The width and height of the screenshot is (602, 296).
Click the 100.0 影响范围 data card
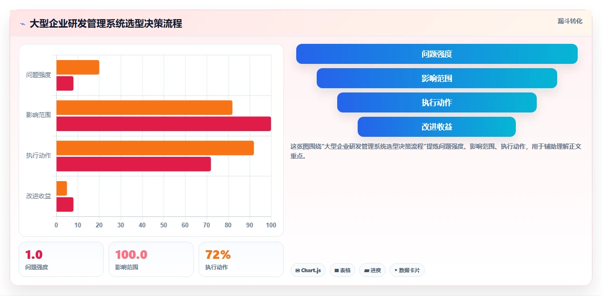click(x=151, y=259)
